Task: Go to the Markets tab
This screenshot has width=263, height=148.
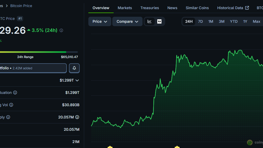Action: tap(125, 8)
